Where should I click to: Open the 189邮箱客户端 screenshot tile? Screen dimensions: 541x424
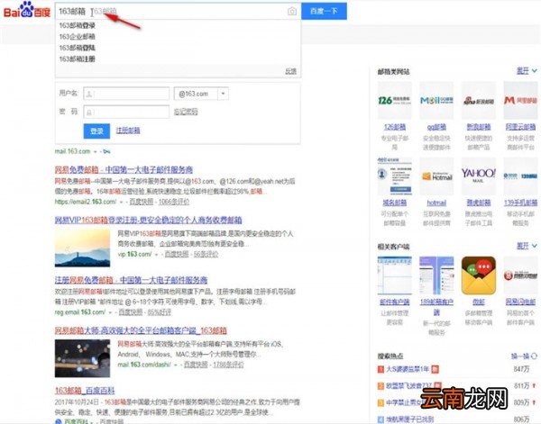pos(436,275)
